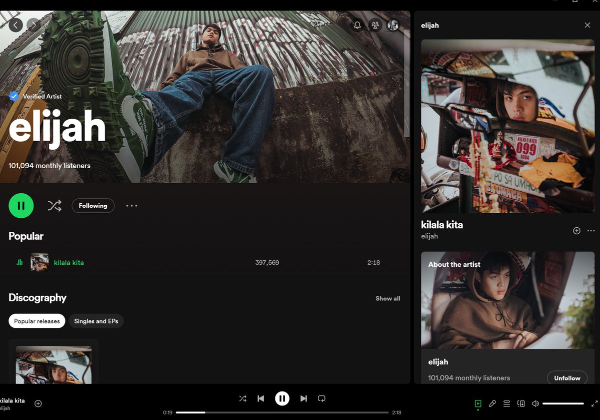Screen dimensions: 600x420
Task: Open Connect to a device icon
Action: coord(521,403)
